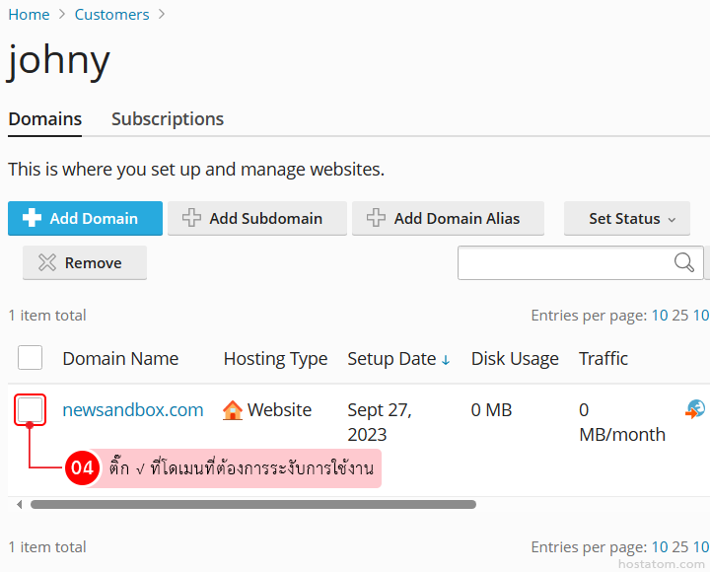
Task: Click the horizontal table scrollbar
Action: (253, 505)
